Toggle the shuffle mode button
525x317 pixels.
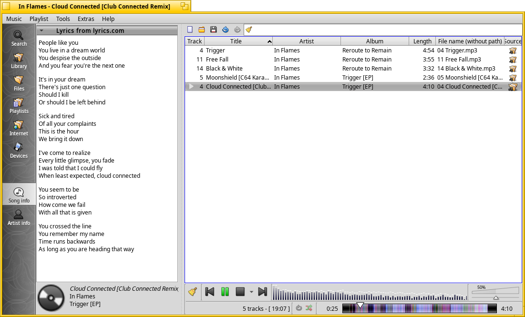pos(309,308)
